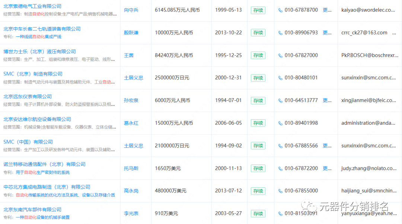Screen dimensions: 402x224
Task: Open legal representative 王茜
Action: (x=129, y=55)
